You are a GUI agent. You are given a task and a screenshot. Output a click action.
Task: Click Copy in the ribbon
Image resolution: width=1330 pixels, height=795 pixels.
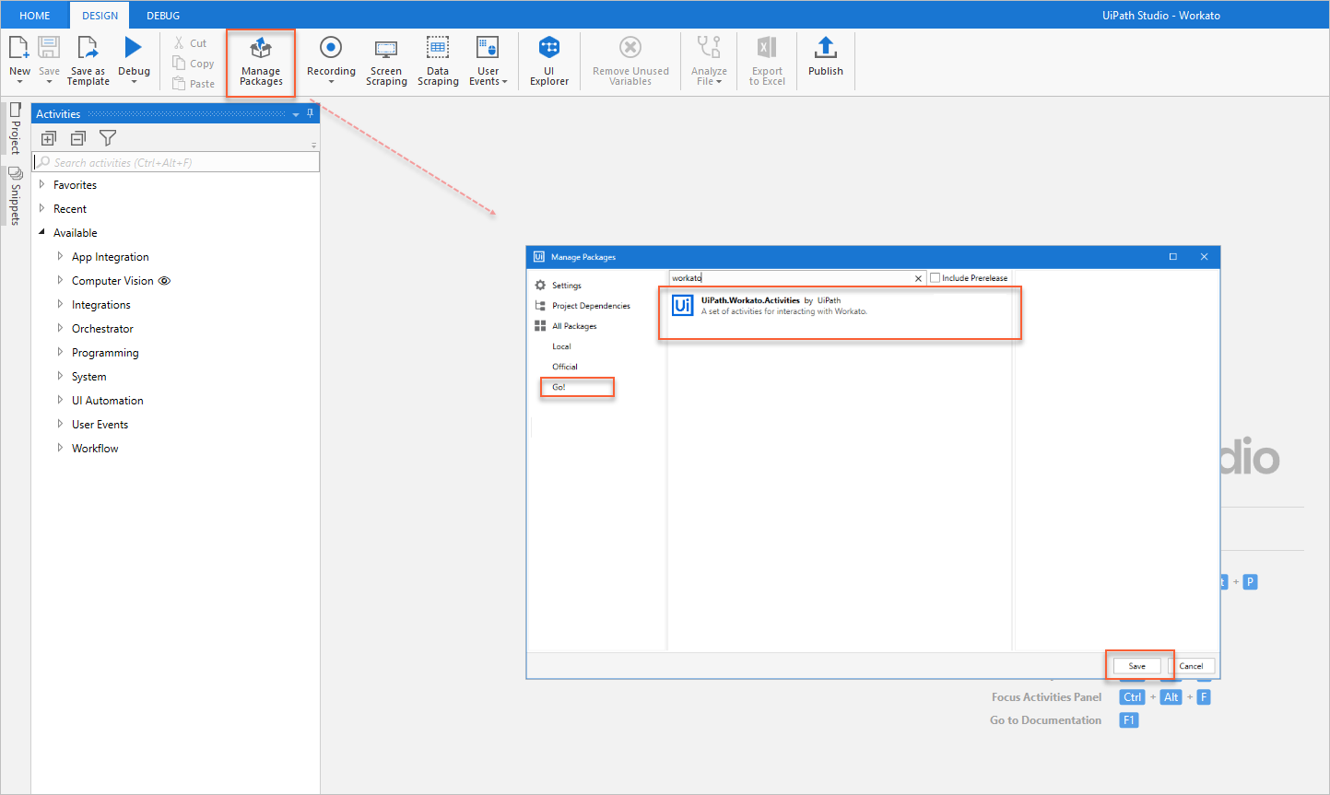[x=194, y=64]
